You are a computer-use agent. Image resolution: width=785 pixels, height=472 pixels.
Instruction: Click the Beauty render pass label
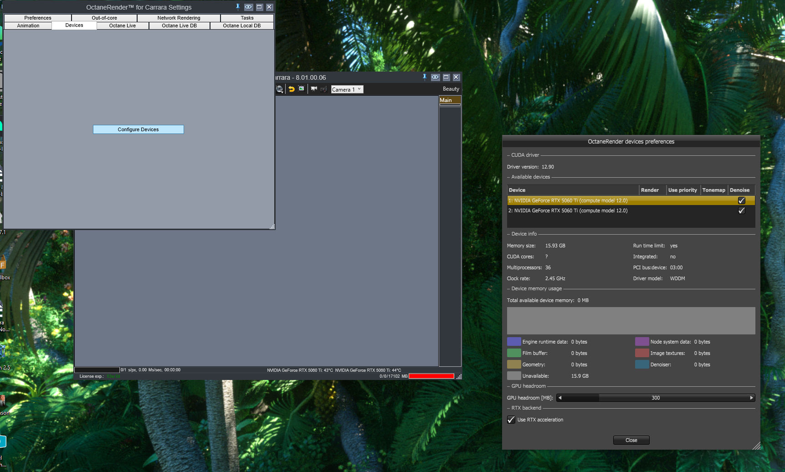tap(451, 89)
